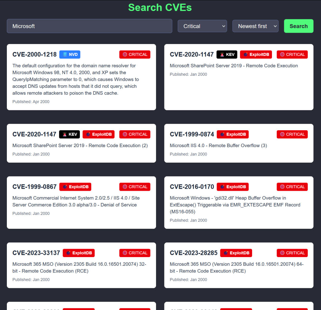Click the ExploitDB badge on CVE-2023-33137

78,253
